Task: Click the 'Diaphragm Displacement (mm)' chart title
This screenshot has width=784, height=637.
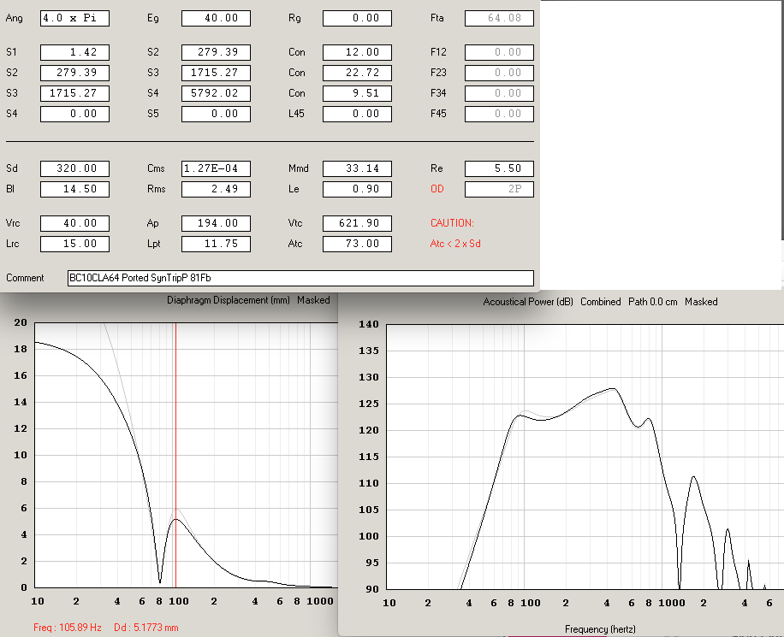Action: pos(229,300)
